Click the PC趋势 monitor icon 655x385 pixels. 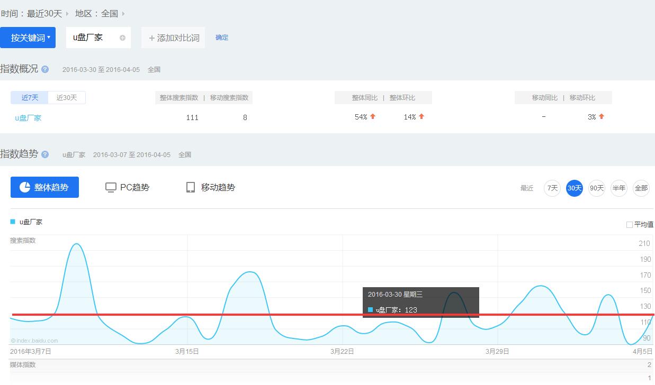coord(111,187)
